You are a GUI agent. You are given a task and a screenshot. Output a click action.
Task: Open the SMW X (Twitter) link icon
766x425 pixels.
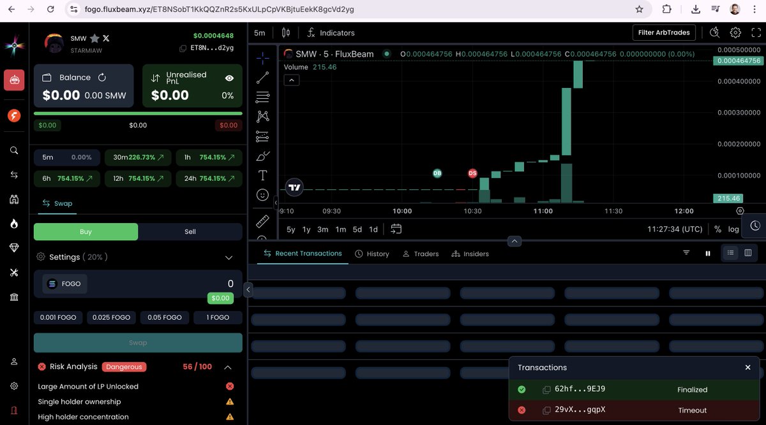(106, 38)
